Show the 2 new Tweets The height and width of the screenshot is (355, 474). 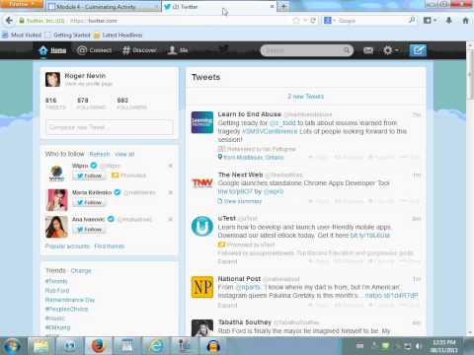pos(306,97)
